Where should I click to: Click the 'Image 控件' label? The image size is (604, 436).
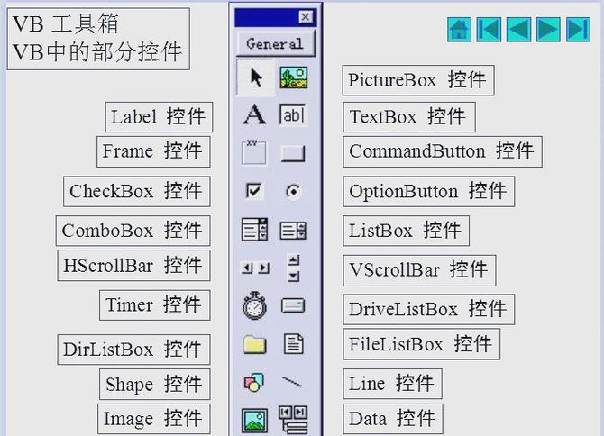click(x=154, y=419)
